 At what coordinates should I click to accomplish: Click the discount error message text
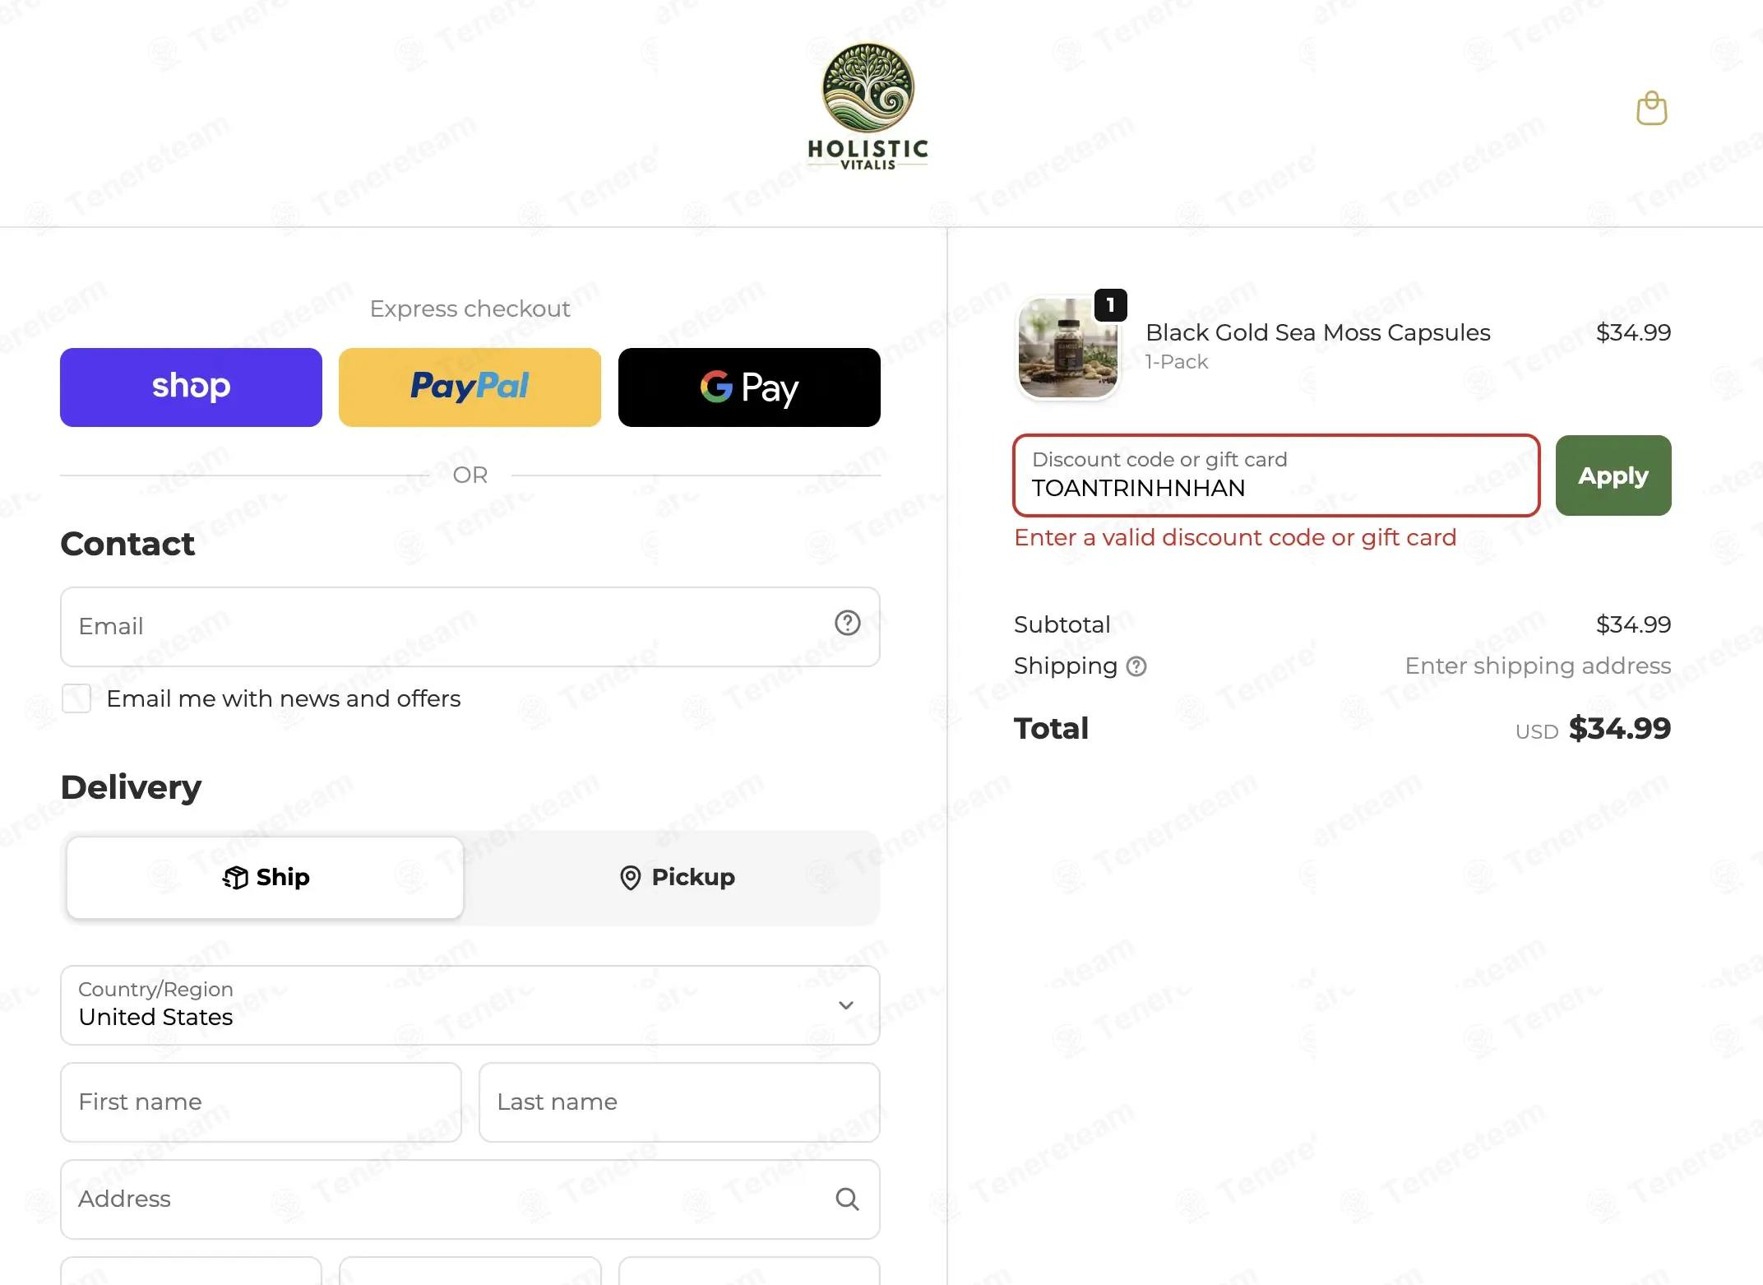tap(1235, 537)
